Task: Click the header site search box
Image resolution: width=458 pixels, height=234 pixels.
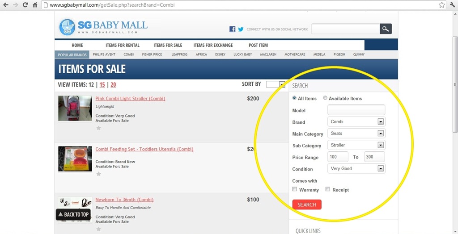Action: (x=345, y=29)
